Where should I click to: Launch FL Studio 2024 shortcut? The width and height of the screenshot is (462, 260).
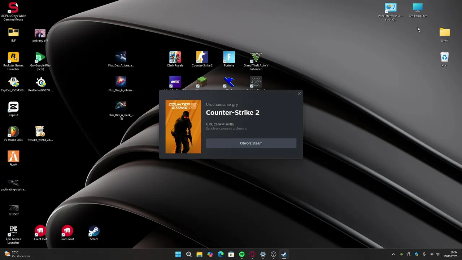(13, 133)
